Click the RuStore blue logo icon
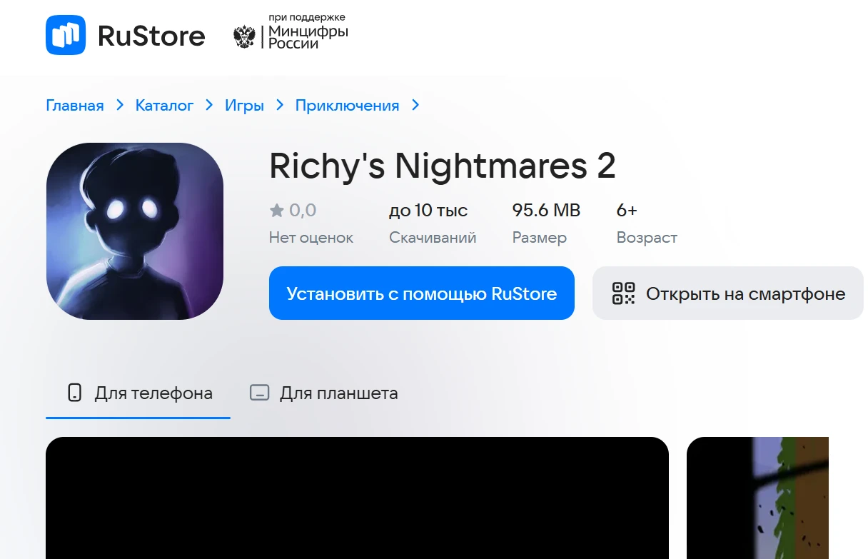868x559 pixels. 66,35
